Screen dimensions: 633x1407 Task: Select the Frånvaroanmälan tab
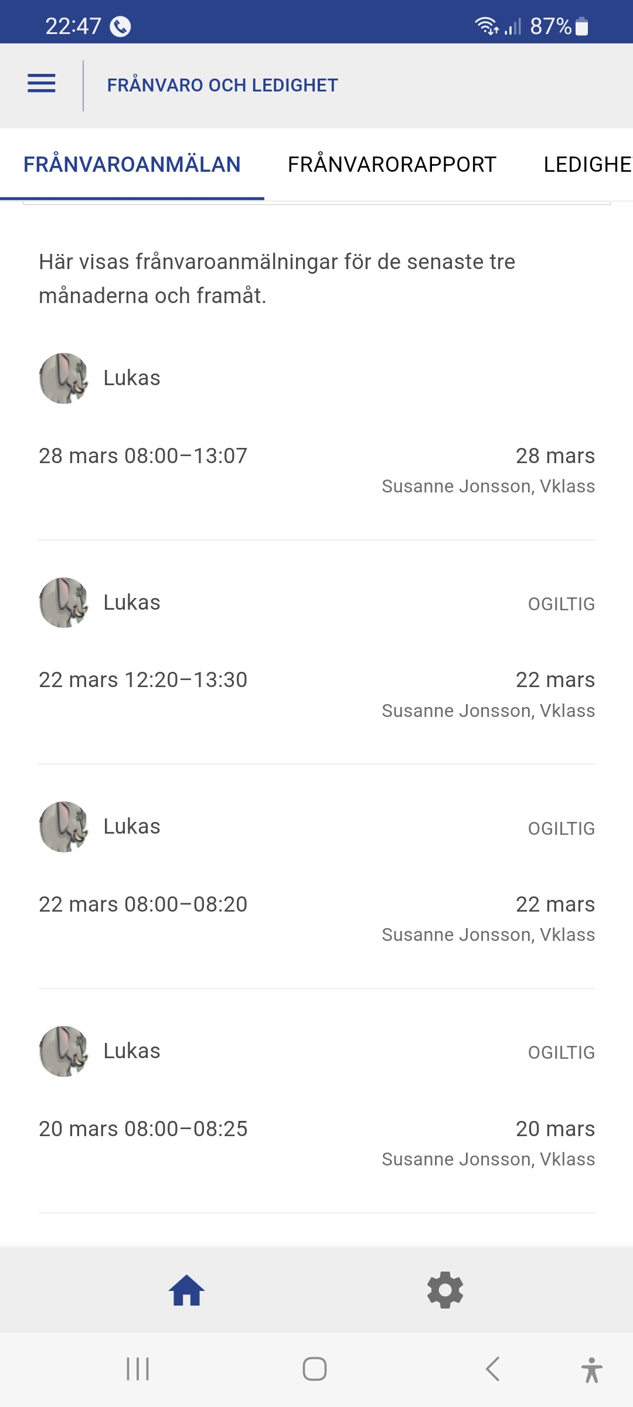click(132, 165)
